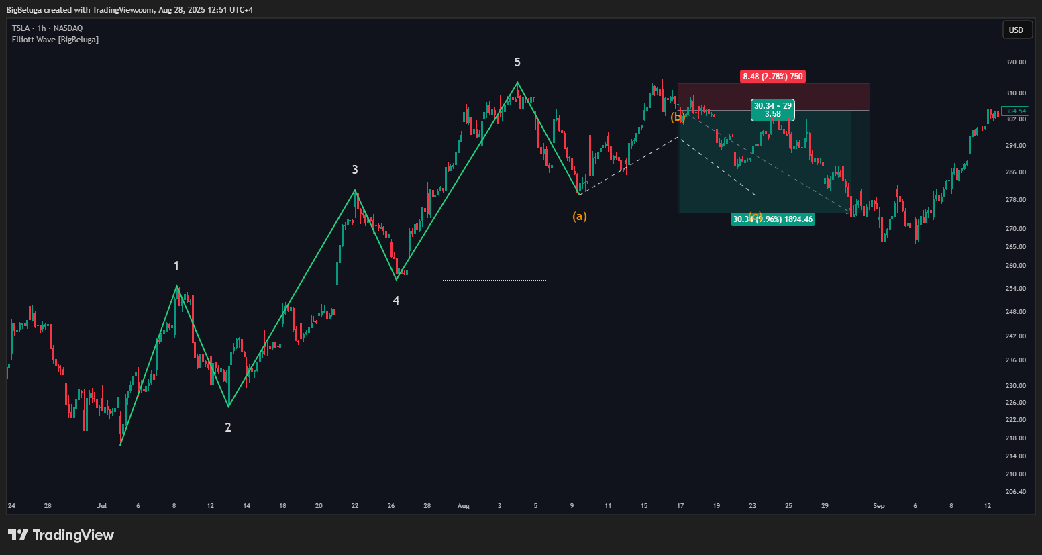Select the Aug label on the time axis
The image size is (1042, 555).
(464, 506)
